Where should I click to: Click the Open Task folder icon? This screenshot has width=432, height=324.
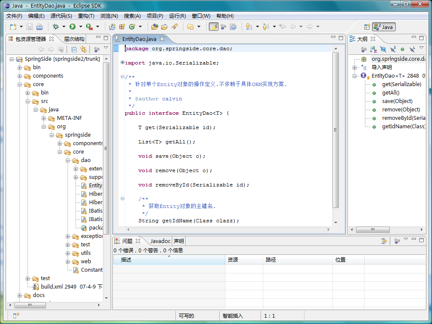(x=164, y=27)
